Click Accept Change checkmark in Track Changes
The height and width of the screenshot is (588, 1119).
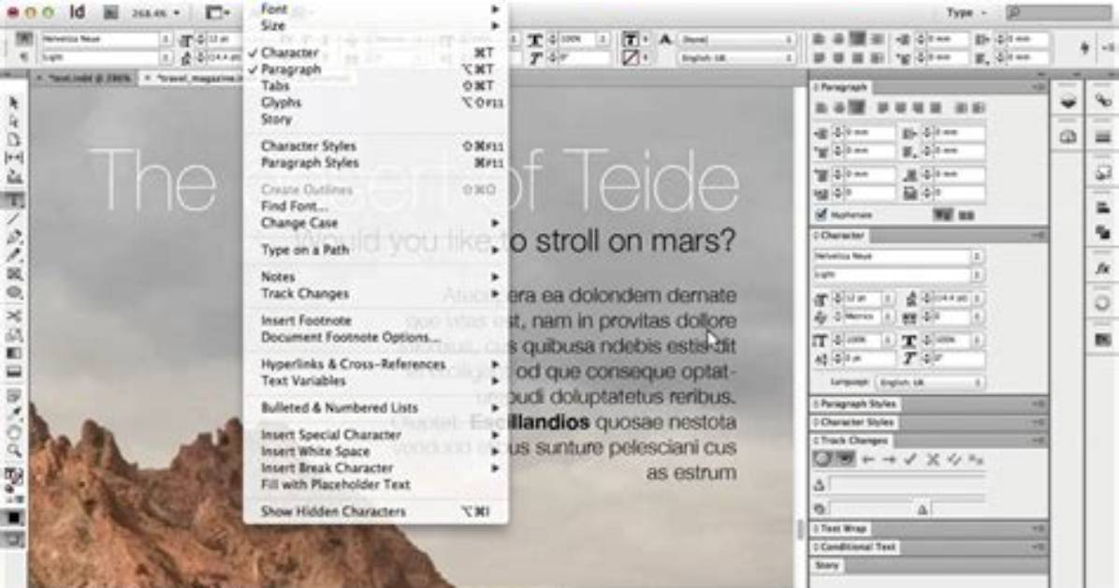pos(910,460)
